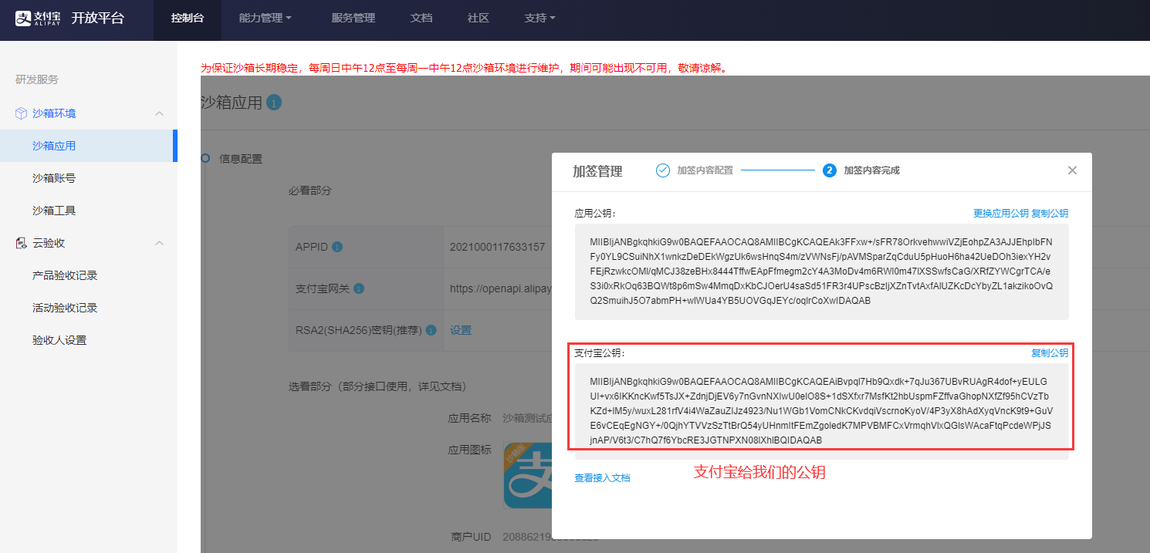
Task: Open 社区 in top navigation
Action: pos(479,19)
